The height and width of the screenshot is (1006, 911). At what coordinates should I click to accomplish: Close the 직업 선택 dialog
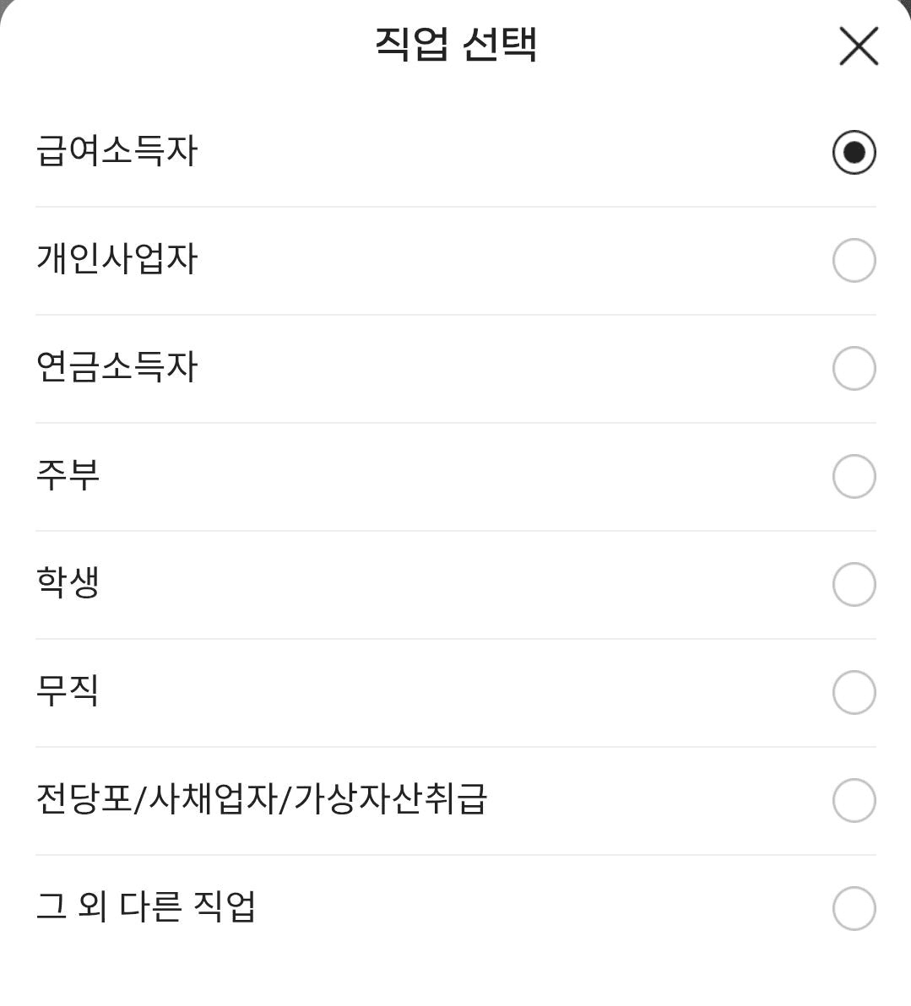[859, 46]
